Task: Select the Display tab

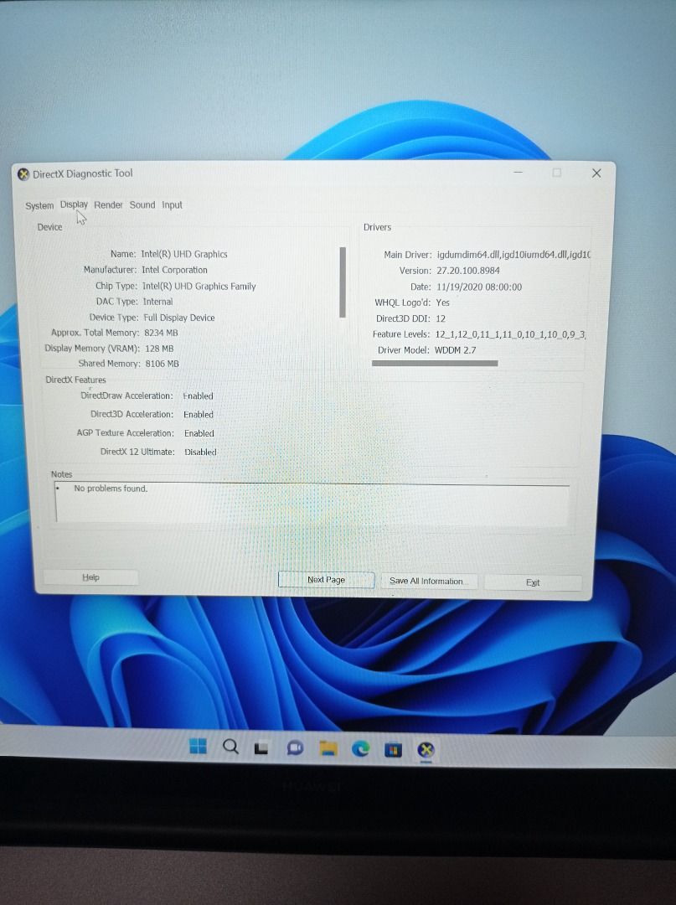Action: click(74, 204)
